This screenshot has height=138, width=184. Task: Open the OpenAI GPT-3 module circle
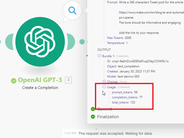[40, 42]
